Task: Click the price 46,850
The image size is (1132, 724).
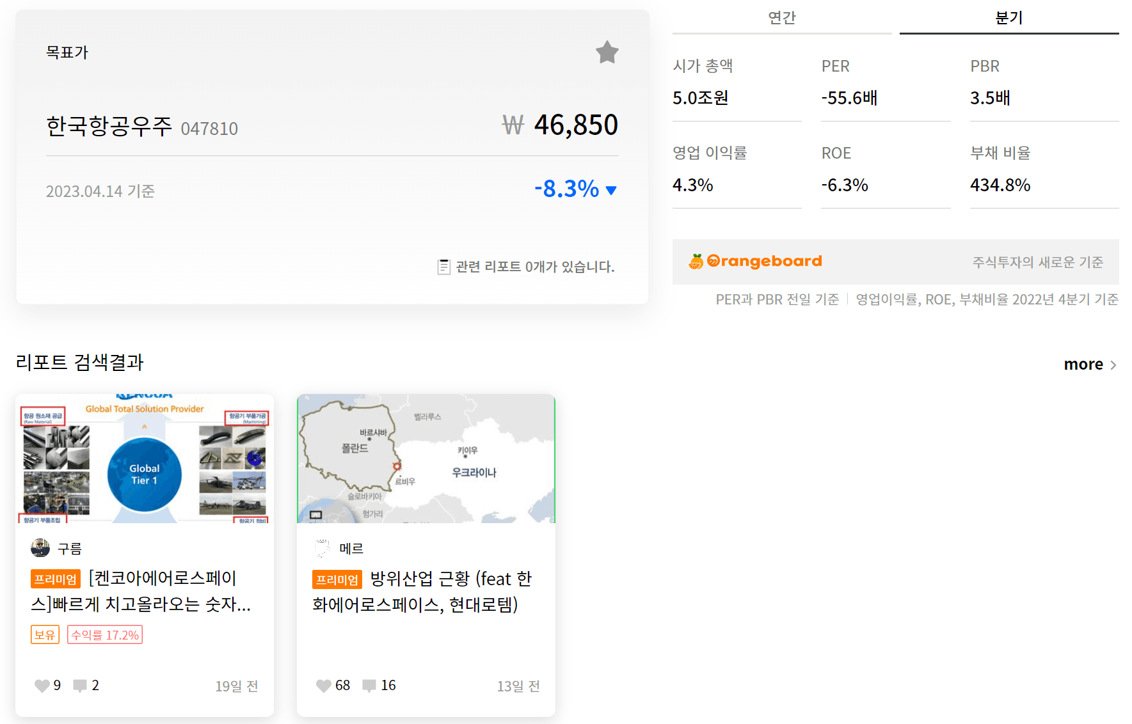Action: [576, 125]
